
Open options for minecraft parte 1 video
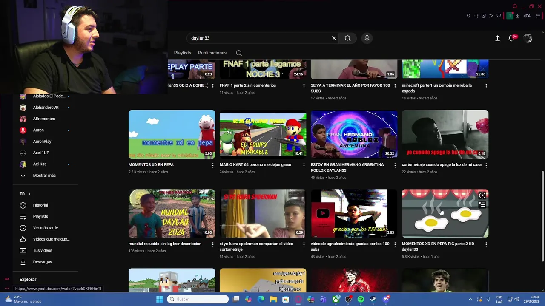pyautogui.click(x=486, y=86)
